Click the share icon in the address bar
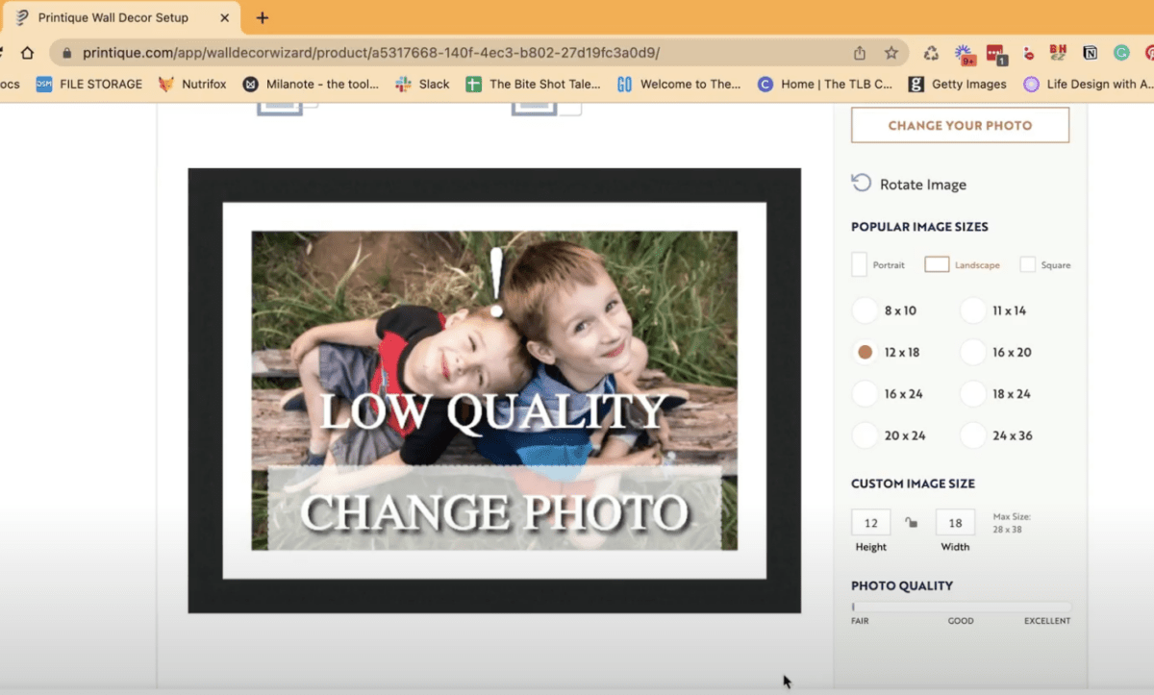Image resolution: width=1154 pixels, height=695 pixels. 859,54
